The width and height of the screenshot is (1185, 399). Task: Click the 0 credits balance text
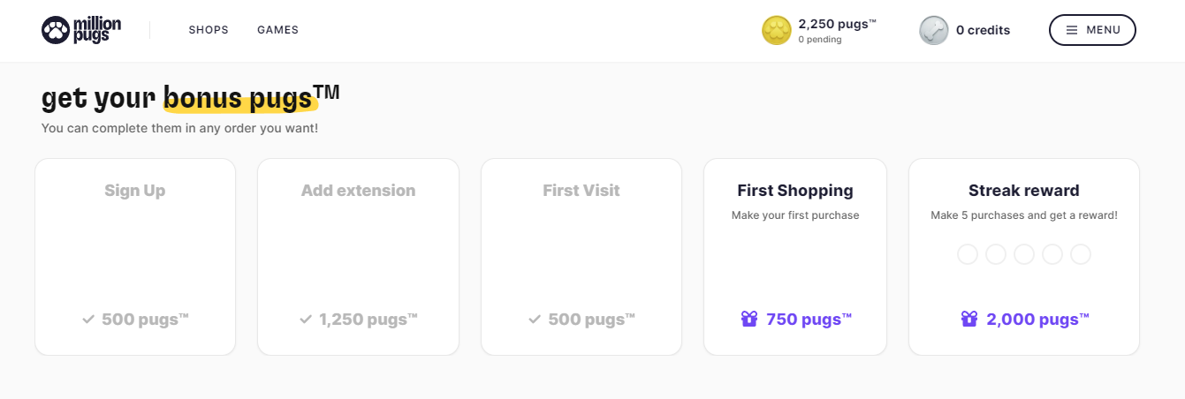[983, 30]
